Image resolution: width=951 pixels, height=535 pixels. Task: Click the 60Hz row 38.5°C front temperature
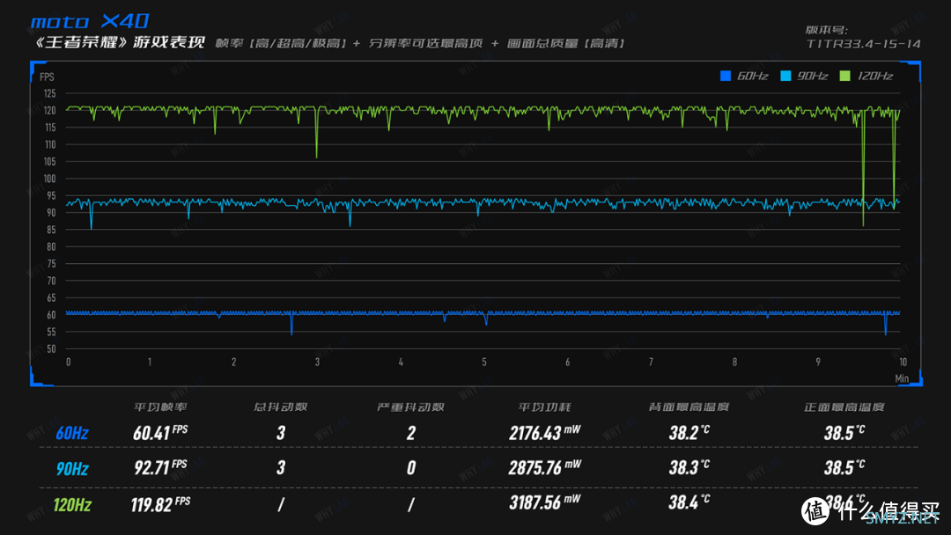844,433
